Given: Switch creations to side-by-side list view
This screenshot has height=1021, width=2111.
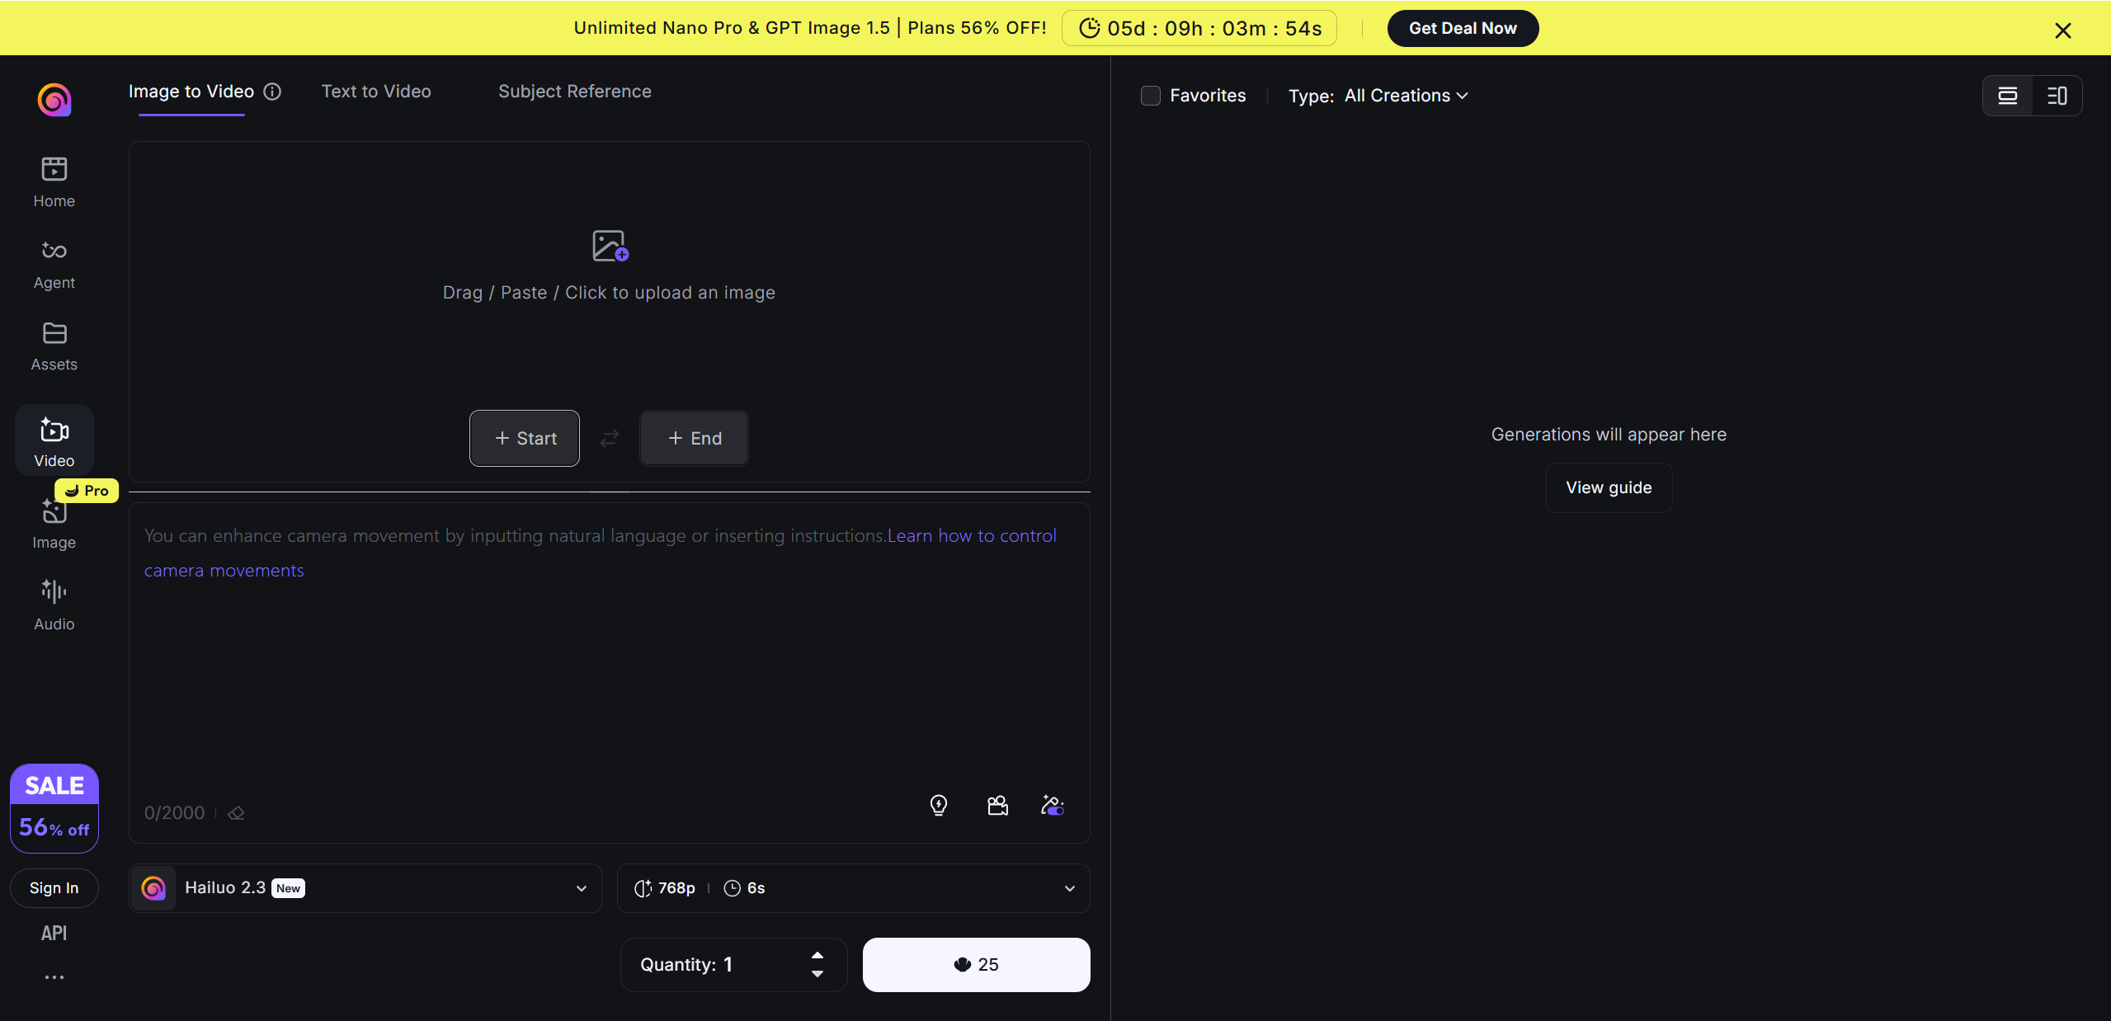Looking at the screenshot, I should pos(2057,96).
